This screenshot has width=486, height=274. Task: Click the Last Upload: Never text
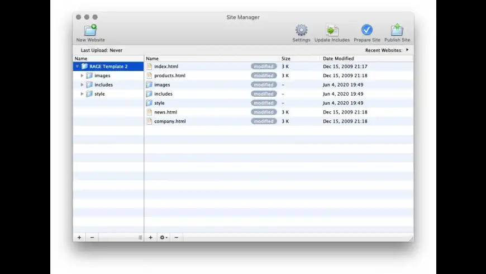(102, 50)
